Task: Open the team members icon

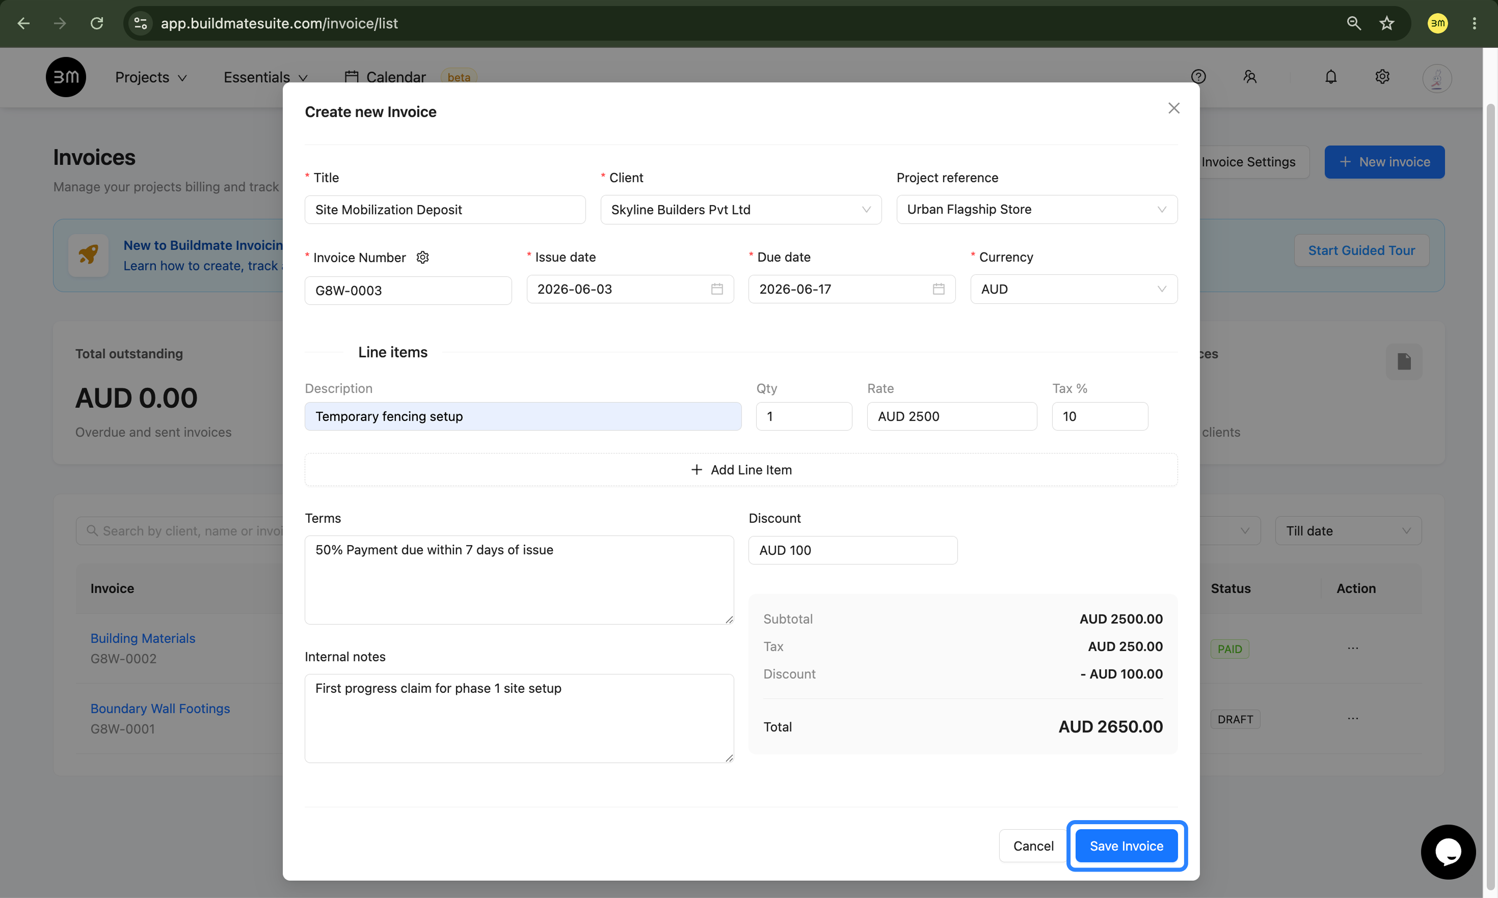Action: tap(1250, 77)
